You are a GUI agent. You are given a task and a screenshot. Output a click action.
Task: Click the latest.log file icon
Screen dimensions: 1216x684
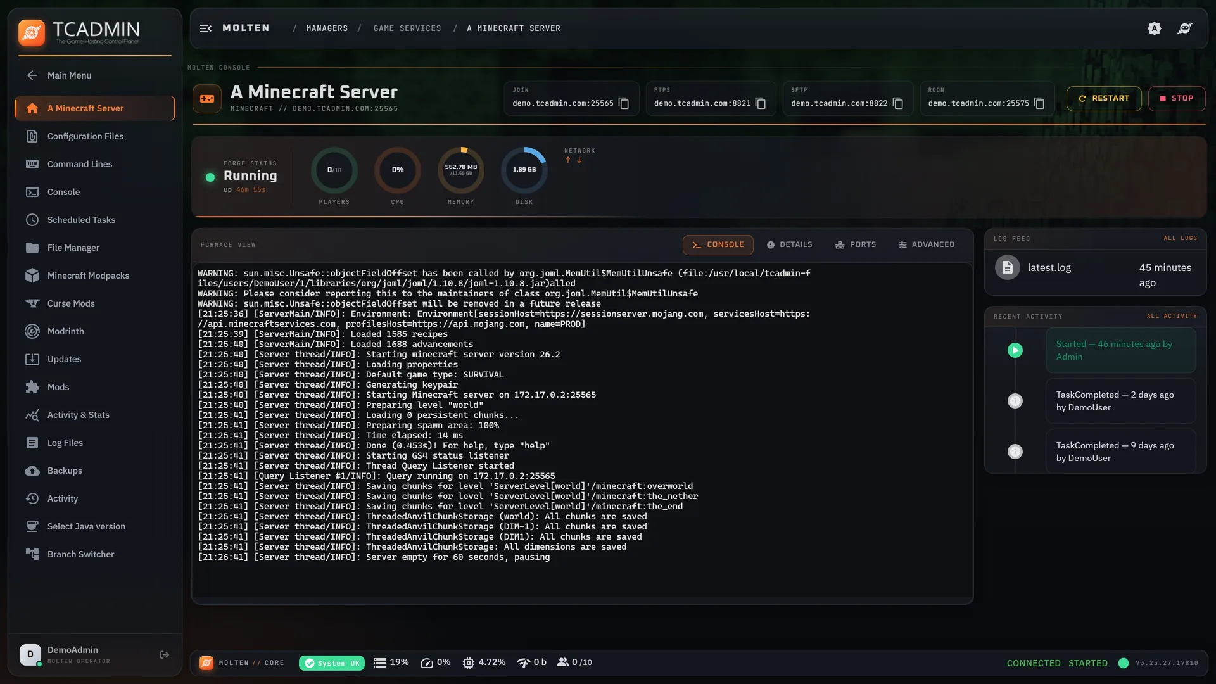(x=1007, y=267)
